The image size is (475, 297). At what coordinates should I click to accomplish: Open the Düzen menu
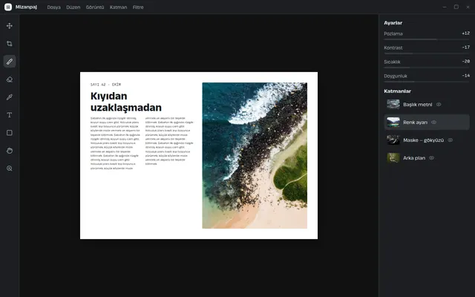click(x=73, y=7)
